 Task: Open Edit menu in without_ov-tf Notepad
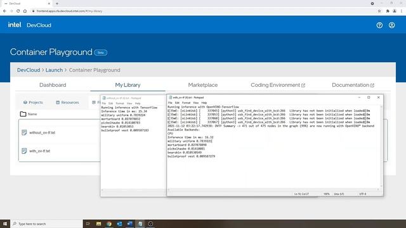tap(110, 103)
